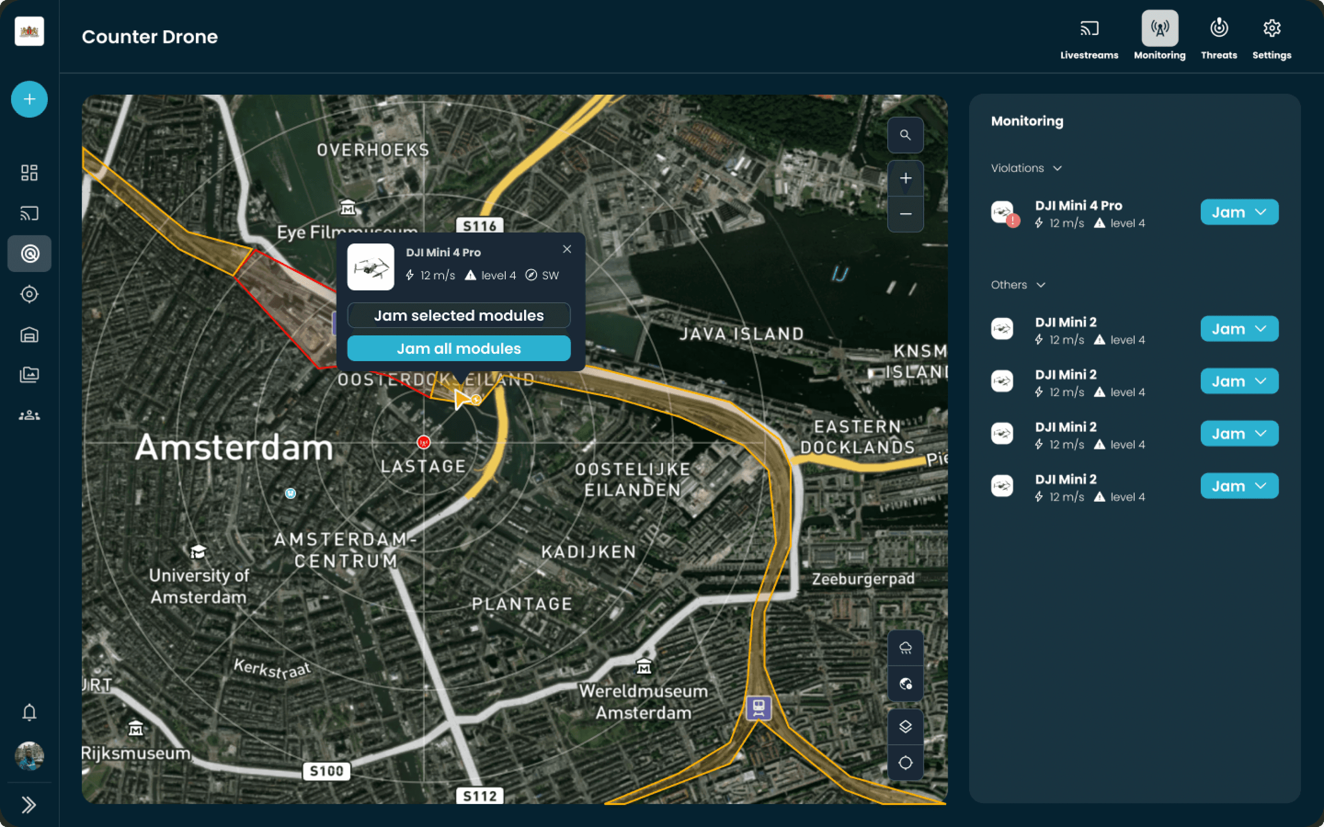Click the DJI Mini 4 Pro name in Violations
The image size is (1324, 827).
[1079, 206]
